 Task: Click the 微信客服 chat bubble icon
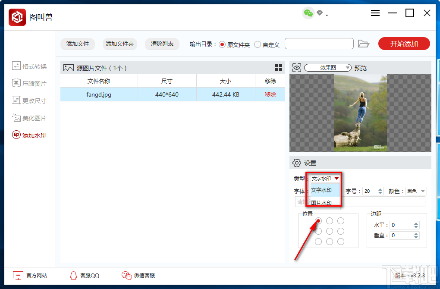(x=126, y=276)
